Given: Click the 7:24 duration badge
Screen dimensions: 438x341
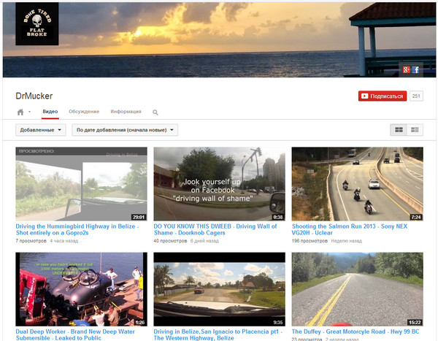Looking at the screenshot, I should [x=415, y=217].
